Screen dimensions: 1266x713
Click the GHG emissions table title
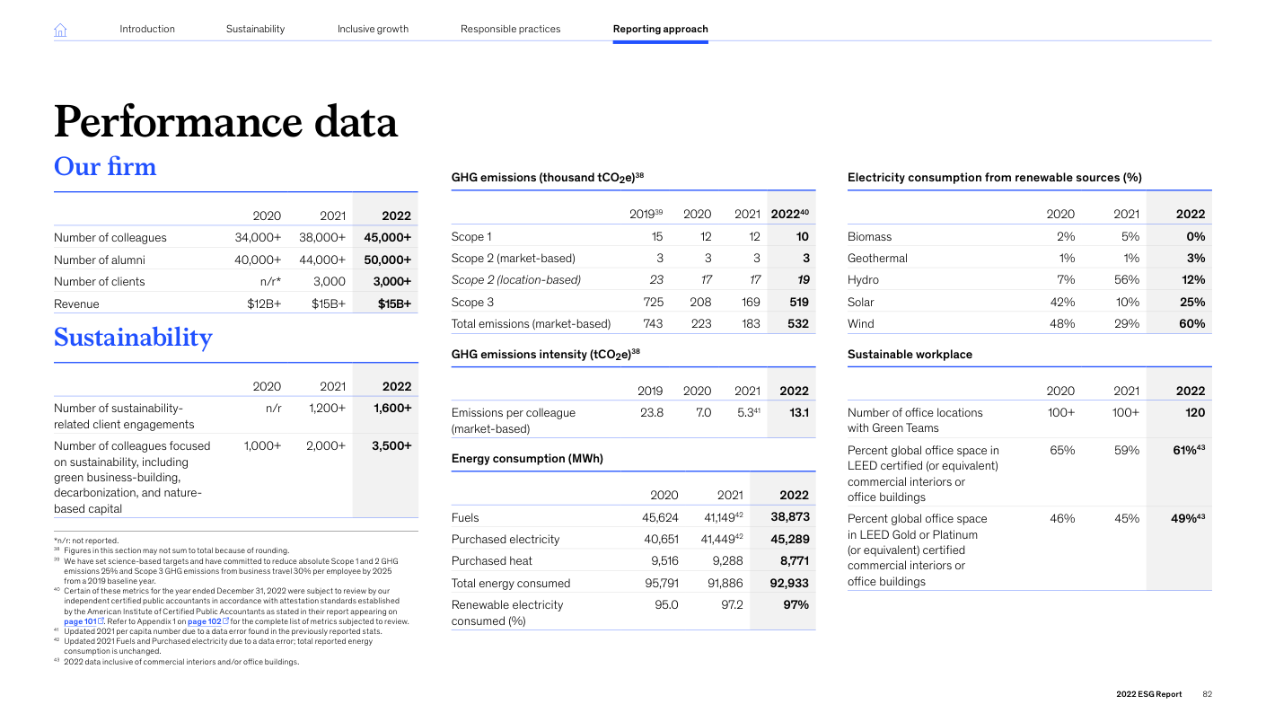click(x=547, y=178)
